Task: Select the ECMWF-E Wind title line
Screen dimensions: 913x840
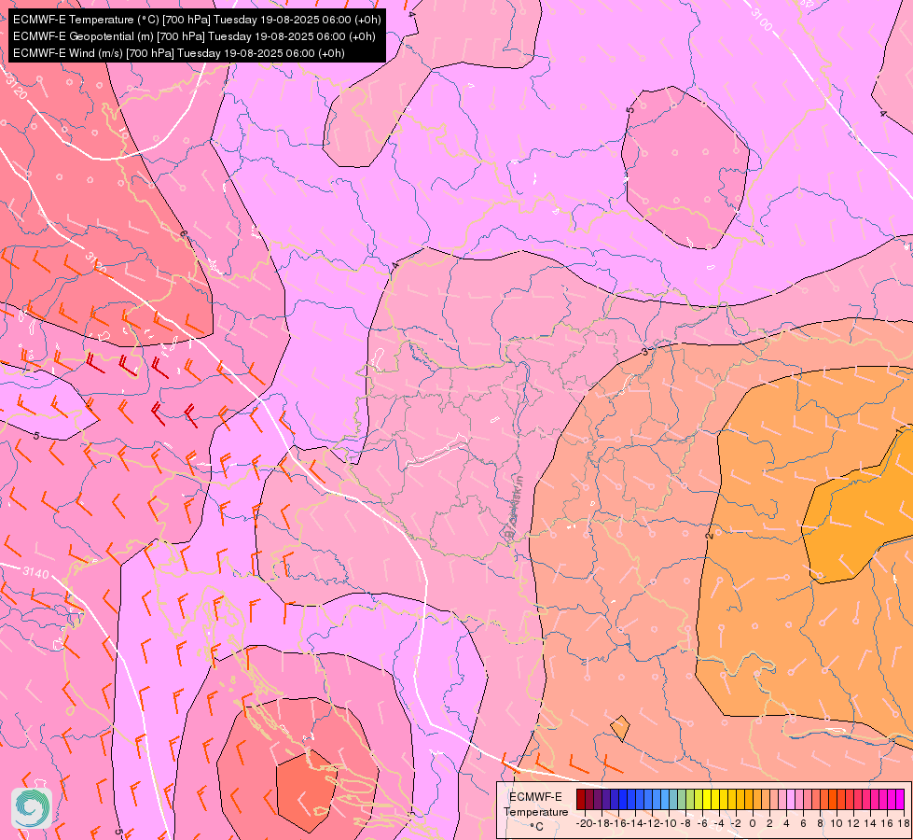Action: click(179, 53)
